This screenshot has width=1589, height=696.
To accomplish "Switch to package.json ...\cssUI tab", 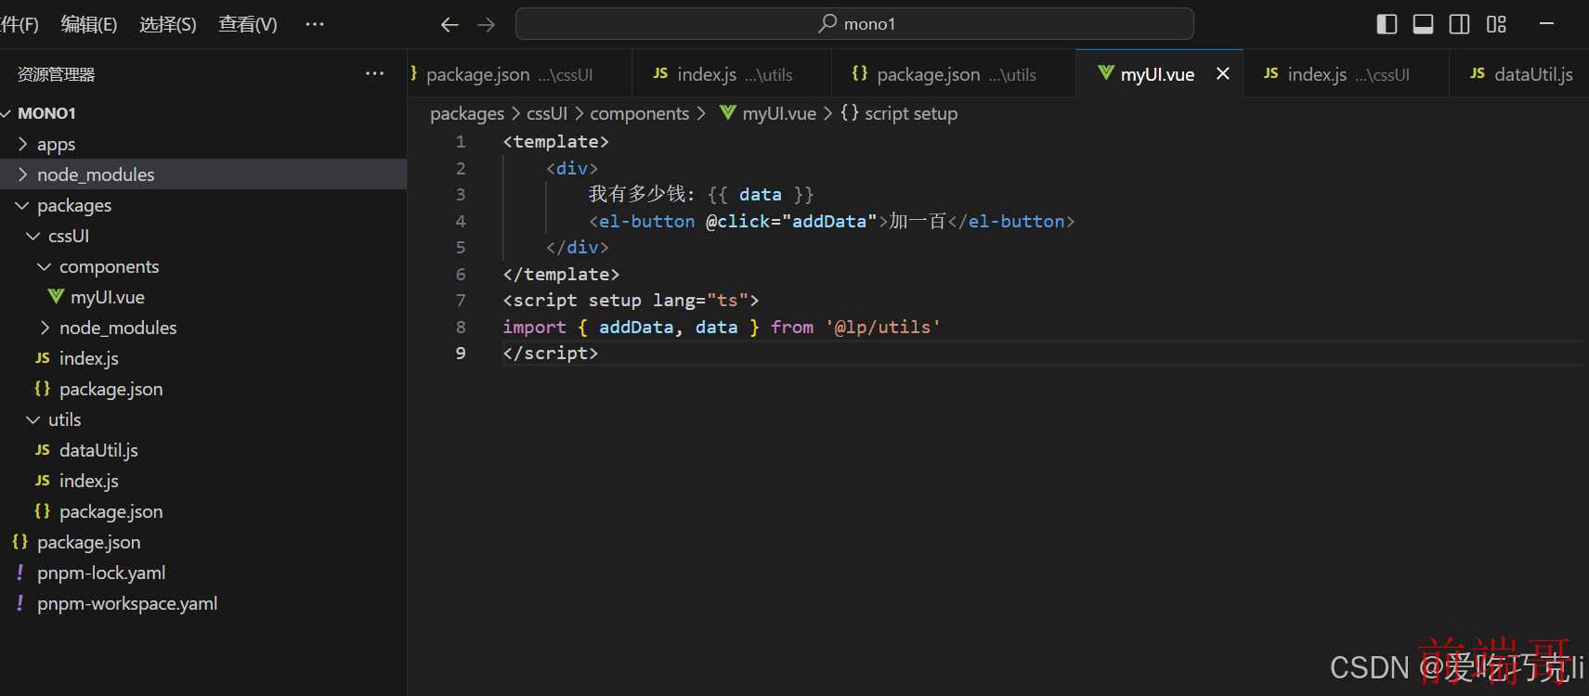I will coord(520,74).
